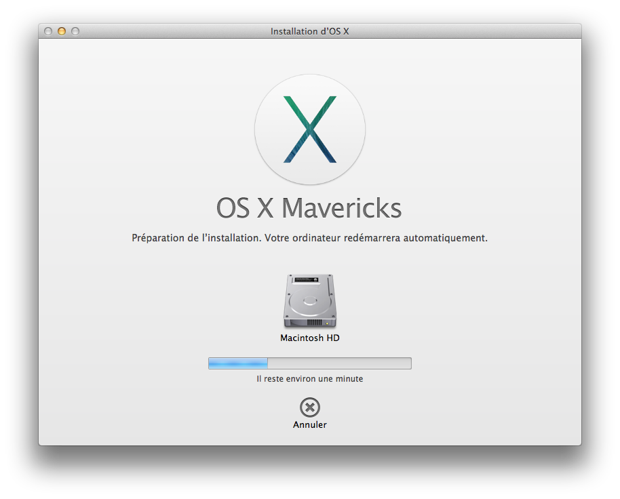Select the "Macintosh HD" drive name label
620x499 pixels.
click(309, 338)
